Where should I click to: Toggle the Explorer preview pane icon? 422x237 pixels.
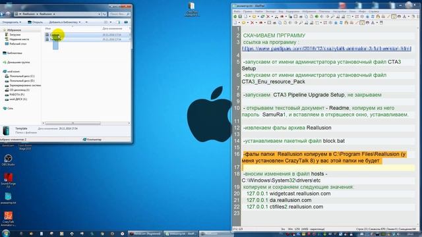118,22
